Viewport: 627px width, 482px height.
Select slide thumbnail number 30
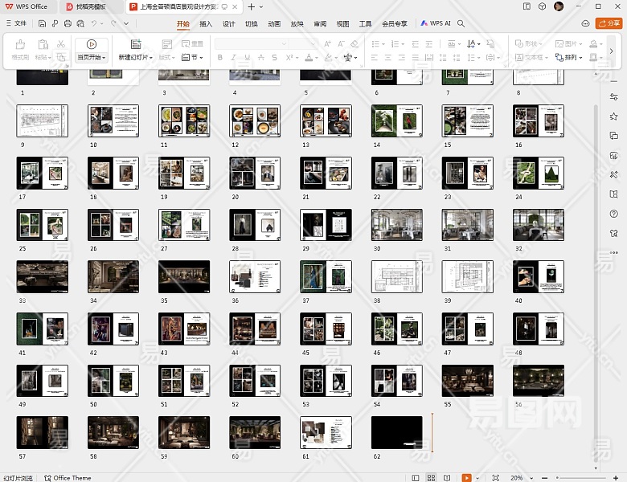coord(396,225)
